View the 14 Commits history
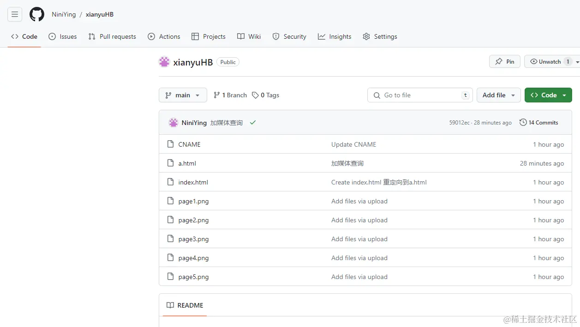This screenshot has height=327, width=580. [x=539, y=123]
